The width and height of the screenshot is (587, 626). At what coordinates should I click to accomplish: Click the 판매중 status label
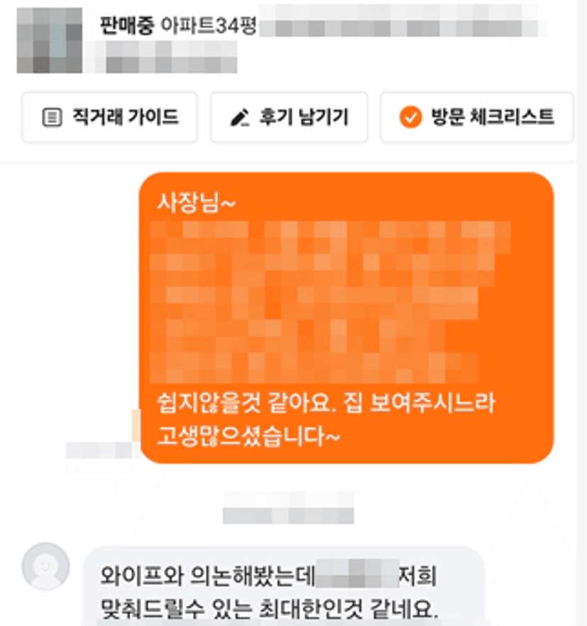[127, 26]
